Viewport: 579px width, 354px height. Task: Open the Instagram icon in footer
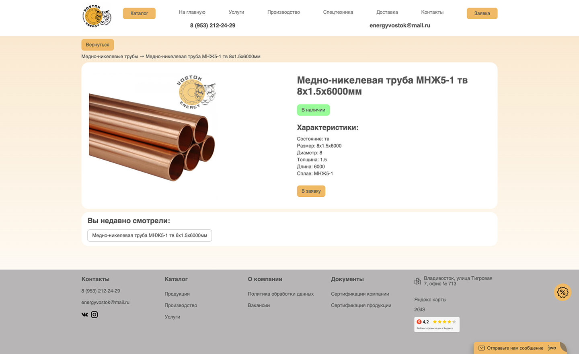click(x=94, y=314)
